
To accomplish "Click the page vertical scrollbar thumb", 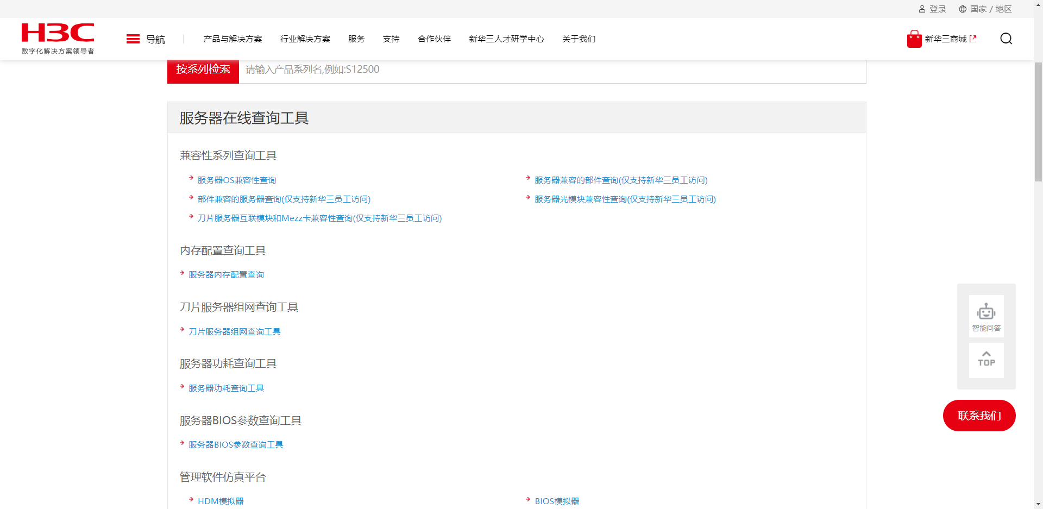I will tap(1038, 121).
